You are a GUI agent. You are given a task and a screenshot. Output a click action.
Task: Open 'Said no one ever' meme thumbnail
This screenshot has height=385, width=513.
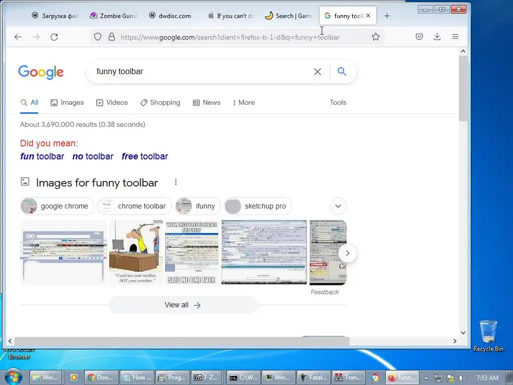pos(192,253)
